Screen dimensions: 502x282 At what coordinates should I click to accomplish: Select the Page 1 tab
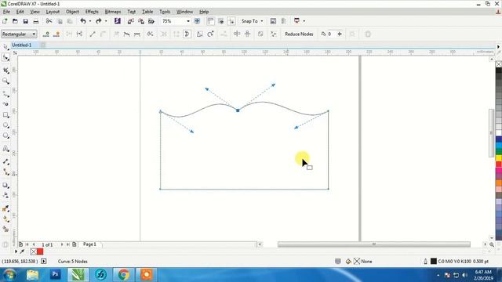pyautogui.click(x=89, y=244)
